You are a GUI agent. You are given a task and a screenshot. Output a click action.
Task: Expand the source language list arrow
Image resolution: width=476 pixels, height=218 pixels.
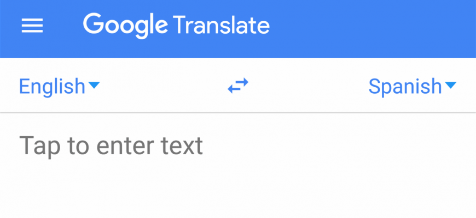[94, 85]
